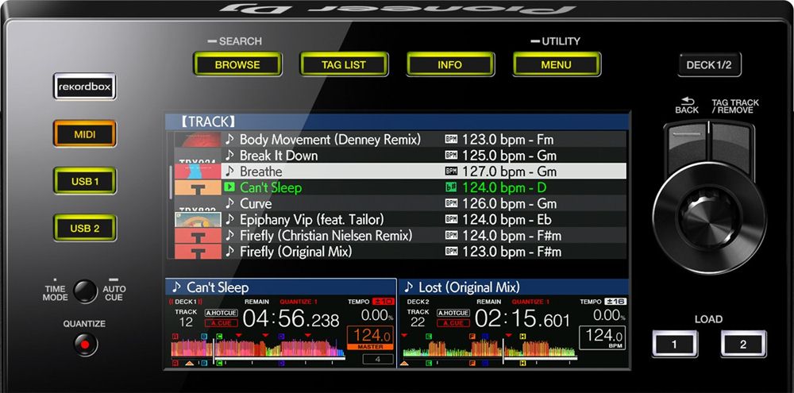Image resolution: width=794 pixels, height=393 pixels.
Task: Toggle the DECK 1/2 button
Action: coord(709,64)
